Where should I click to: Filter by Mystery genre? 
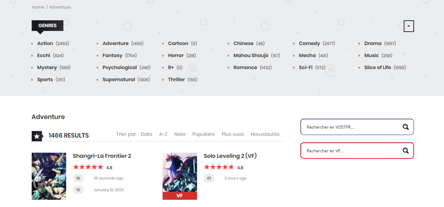[47, 68]
